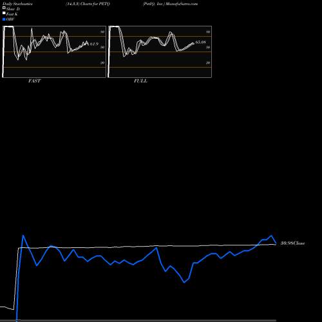
Task: Click the 'Slow D' legend label
Action: click(x=13, y=9)
